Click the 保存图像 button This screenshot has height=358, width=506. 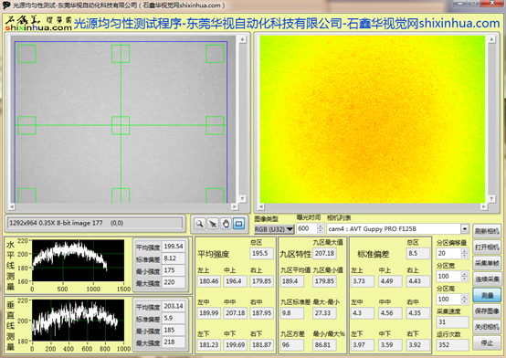point(487,311)
